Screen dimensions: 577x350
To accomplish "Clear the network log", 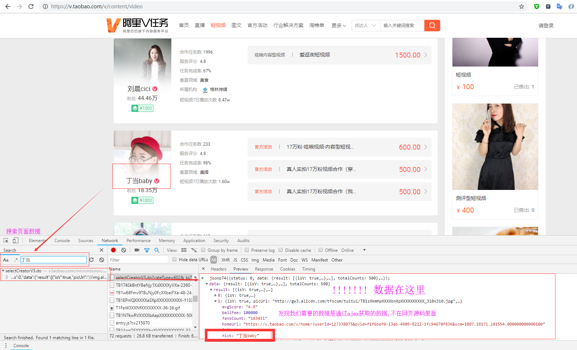I will [123, 250].
